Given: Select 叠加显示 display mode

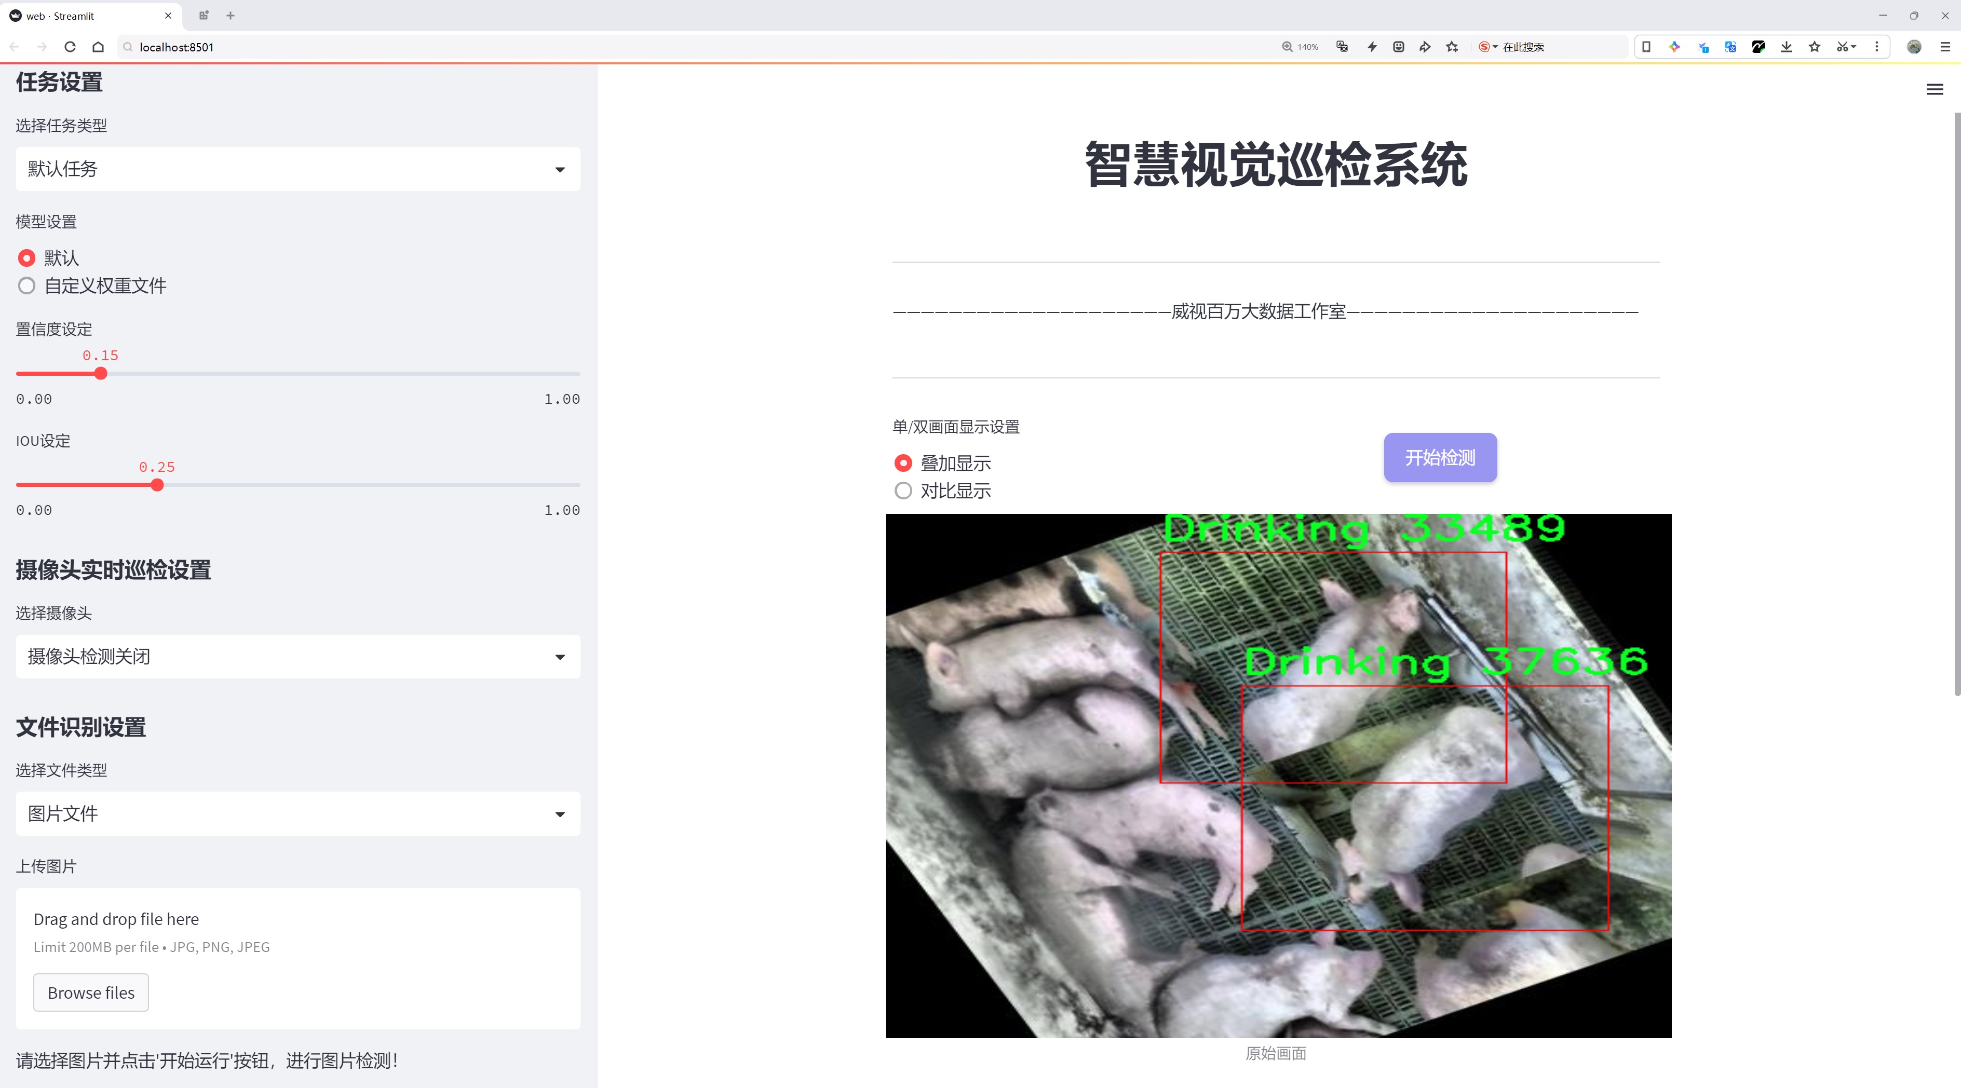Looking at the screenshot, I should pos(903,463).
